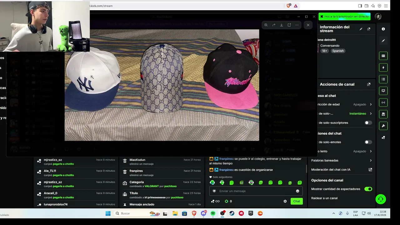Click the hats photo in the viewer
This screenshot has height=225, width=400.
[162, 85]
